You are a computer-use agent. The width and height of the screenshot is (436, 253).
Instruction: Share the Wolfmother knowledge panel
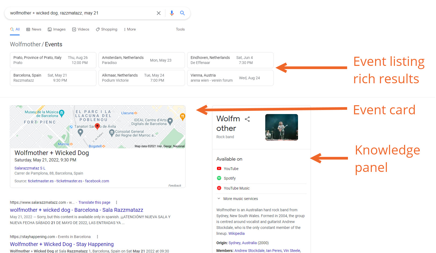[247, 119]
